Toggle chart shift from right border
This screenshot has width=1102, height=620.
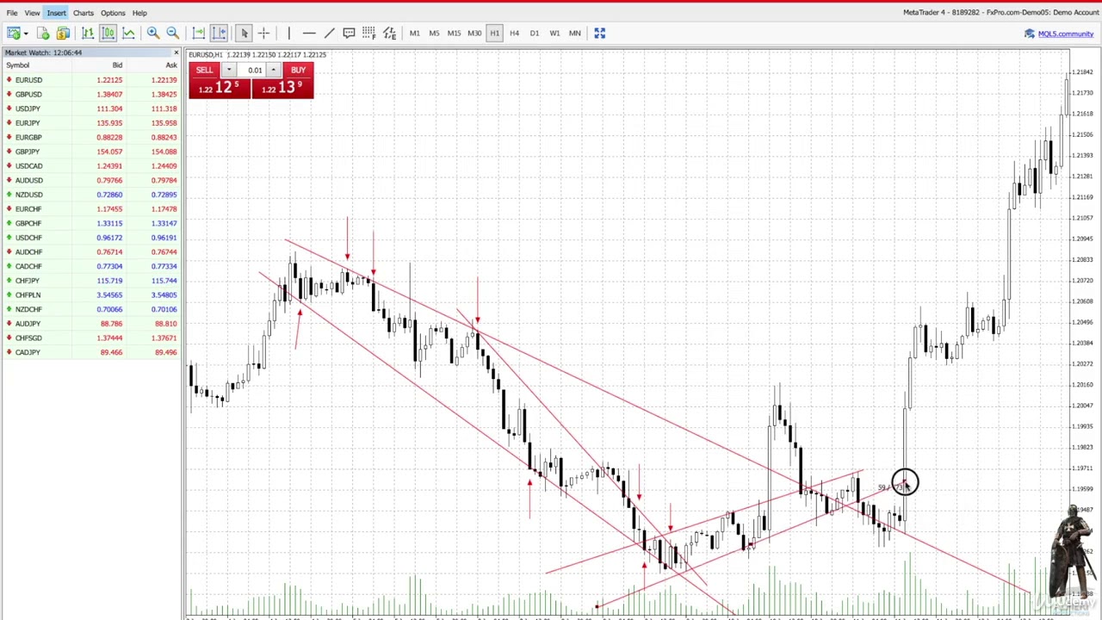(219, 33)
